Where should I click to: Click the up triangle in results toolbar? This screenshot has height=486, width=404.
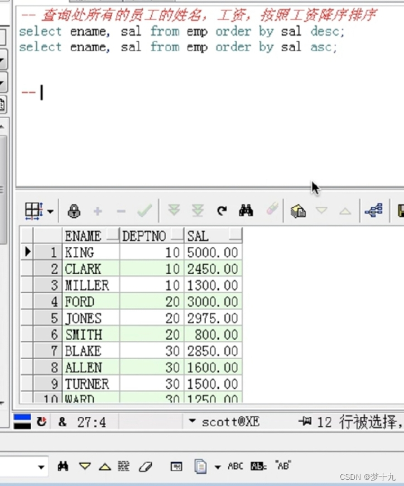pos(345,211)
